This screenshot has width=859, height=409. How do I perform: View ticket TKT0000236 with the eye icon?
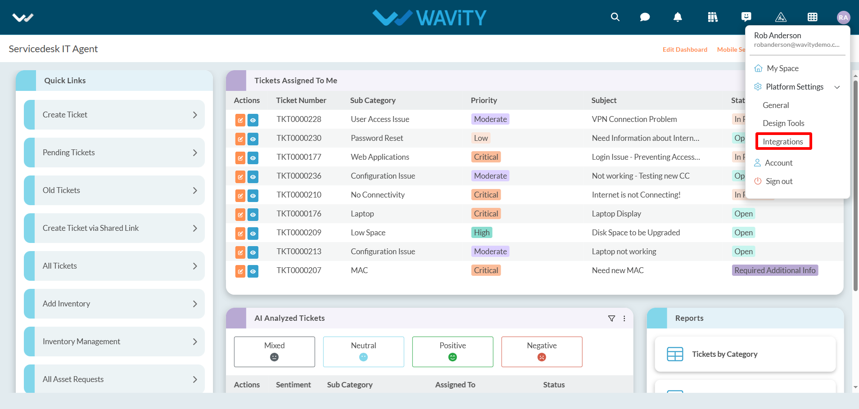click(x=253, y=177)
